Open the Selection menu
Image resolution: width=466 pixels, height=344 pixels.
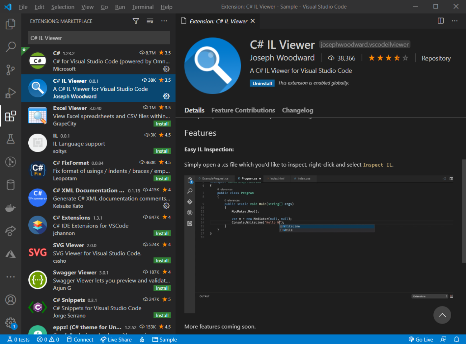63,7
